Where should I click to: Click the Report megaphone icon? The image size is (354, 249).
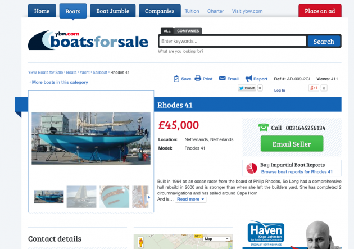pyautogui.click(x=249, y=79)
